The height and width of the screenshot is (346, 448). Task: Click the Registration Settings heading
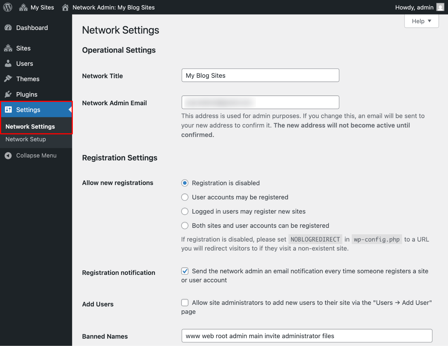pyautogui.click(x=120, y=158)
